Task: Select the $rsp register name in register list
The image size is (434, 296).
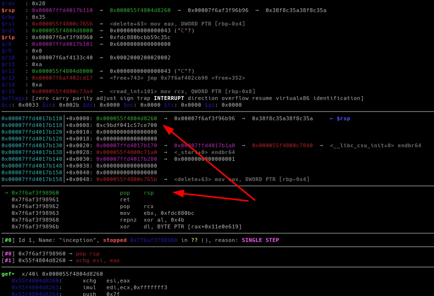Action: [8, 11]
